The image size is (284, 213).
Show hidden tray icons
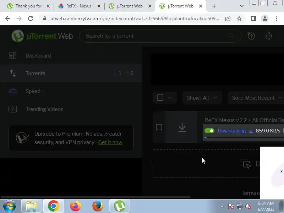click(223, 206)
